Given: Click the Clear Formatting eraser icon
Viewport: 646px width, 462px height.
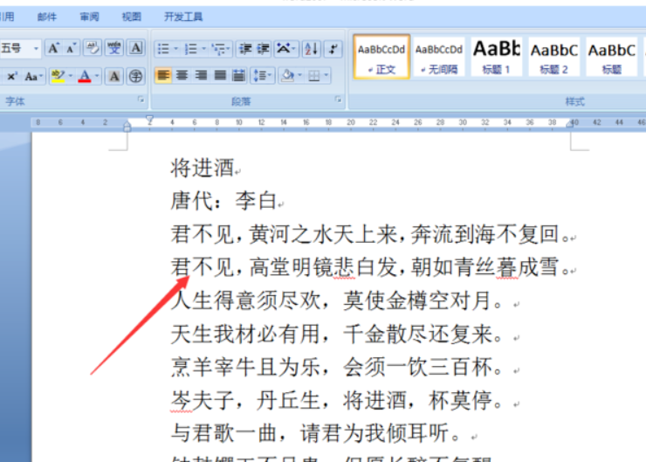Looking at the screenshot, I should click(x=93, y=49).
